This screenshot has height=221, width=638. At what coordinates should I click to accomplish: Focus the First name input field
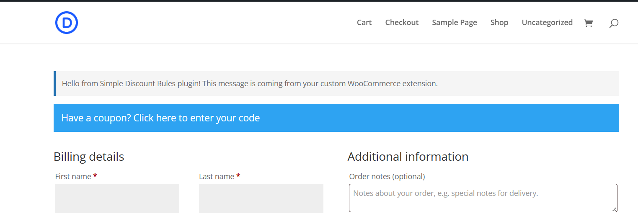pyautogui.click(x=117, y=198)
